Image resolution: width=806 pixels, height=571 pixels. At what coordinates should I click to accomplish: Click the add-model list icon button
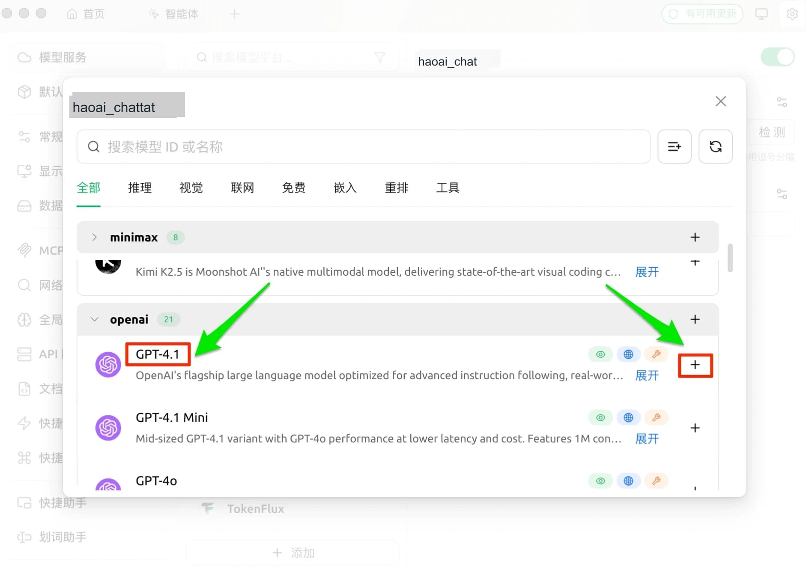[675, 147]
